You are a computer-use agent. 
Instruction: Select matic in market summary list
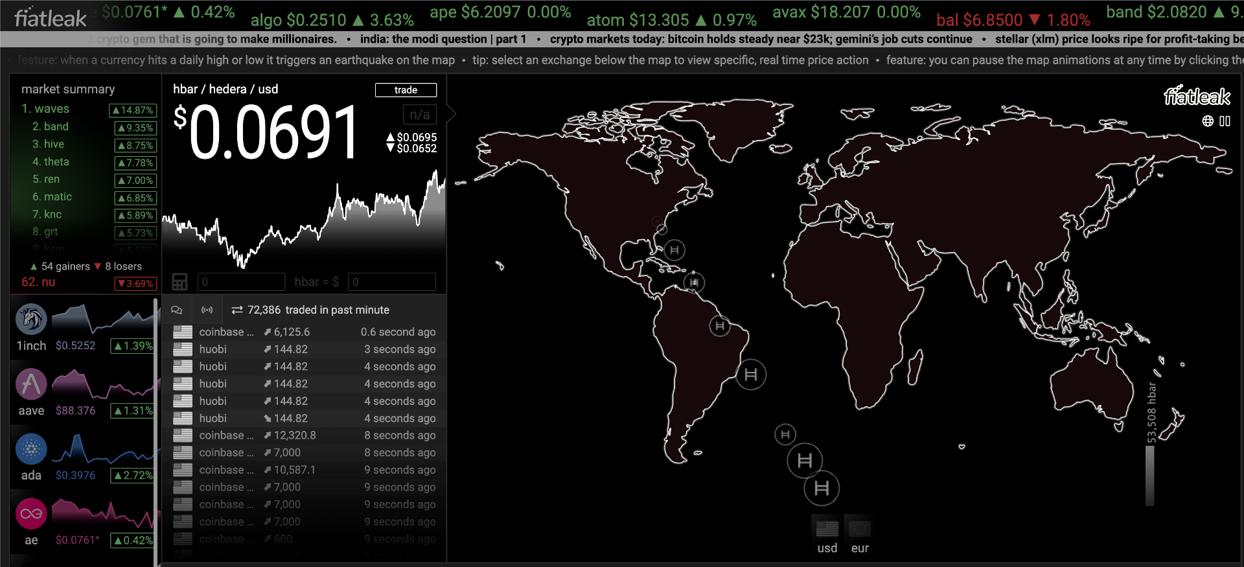[58, 196]
